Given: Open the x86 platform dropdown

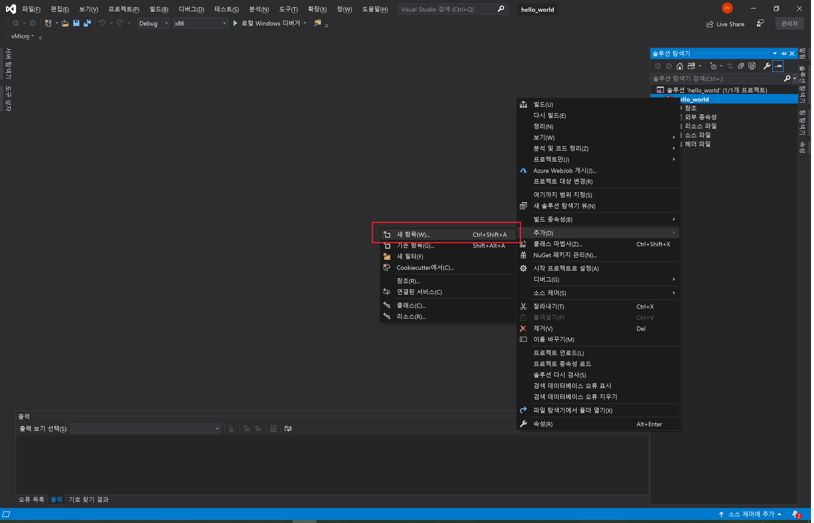Looking at the screenshot, I should pyautogui.click(x=200, y=23).
